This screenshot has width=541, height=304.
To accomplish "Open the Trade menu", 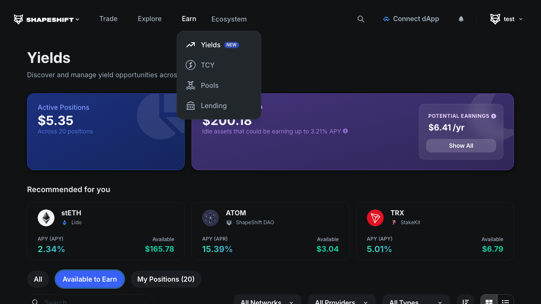I will point(108,19).
